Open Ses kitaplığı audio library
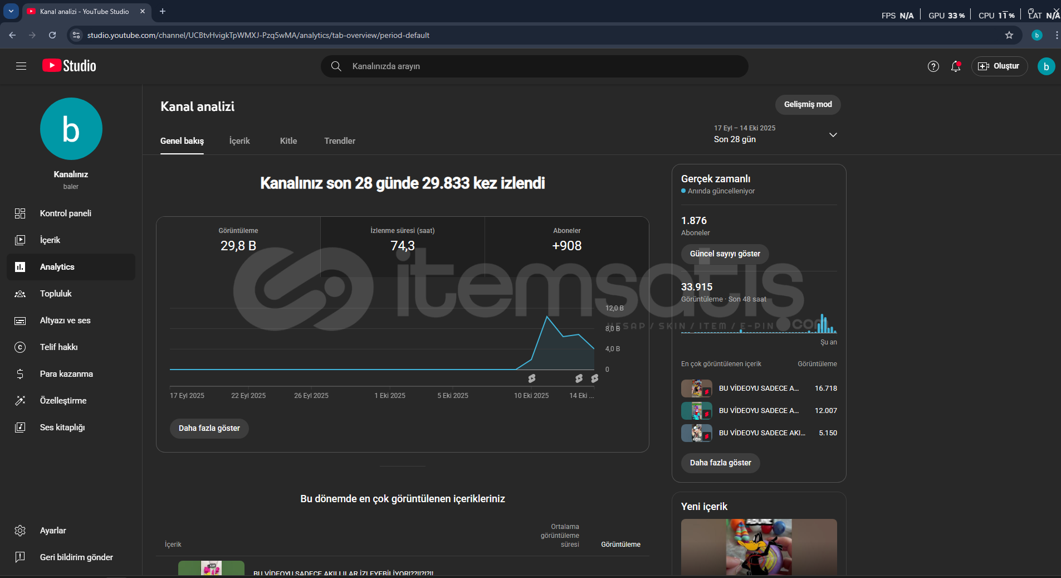 pos(62,428)
